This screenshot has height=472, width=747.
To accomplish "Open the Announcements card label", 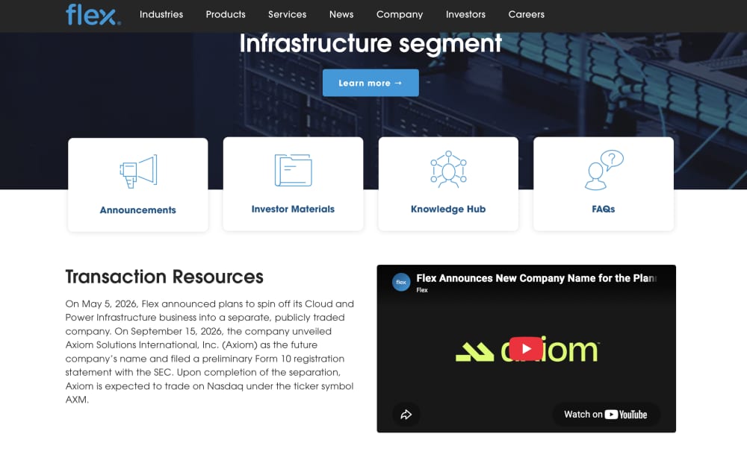I will pos(137,210).
